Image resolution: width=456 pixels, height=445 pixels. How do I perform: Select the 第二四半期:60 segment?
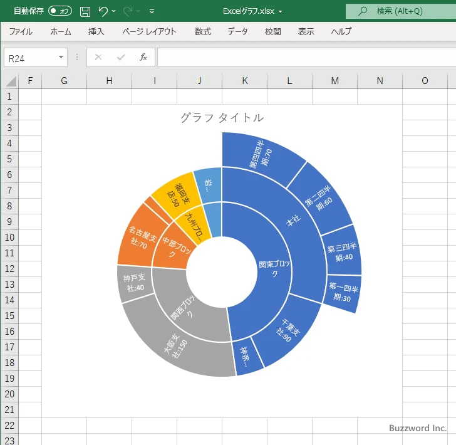(319, 199)
